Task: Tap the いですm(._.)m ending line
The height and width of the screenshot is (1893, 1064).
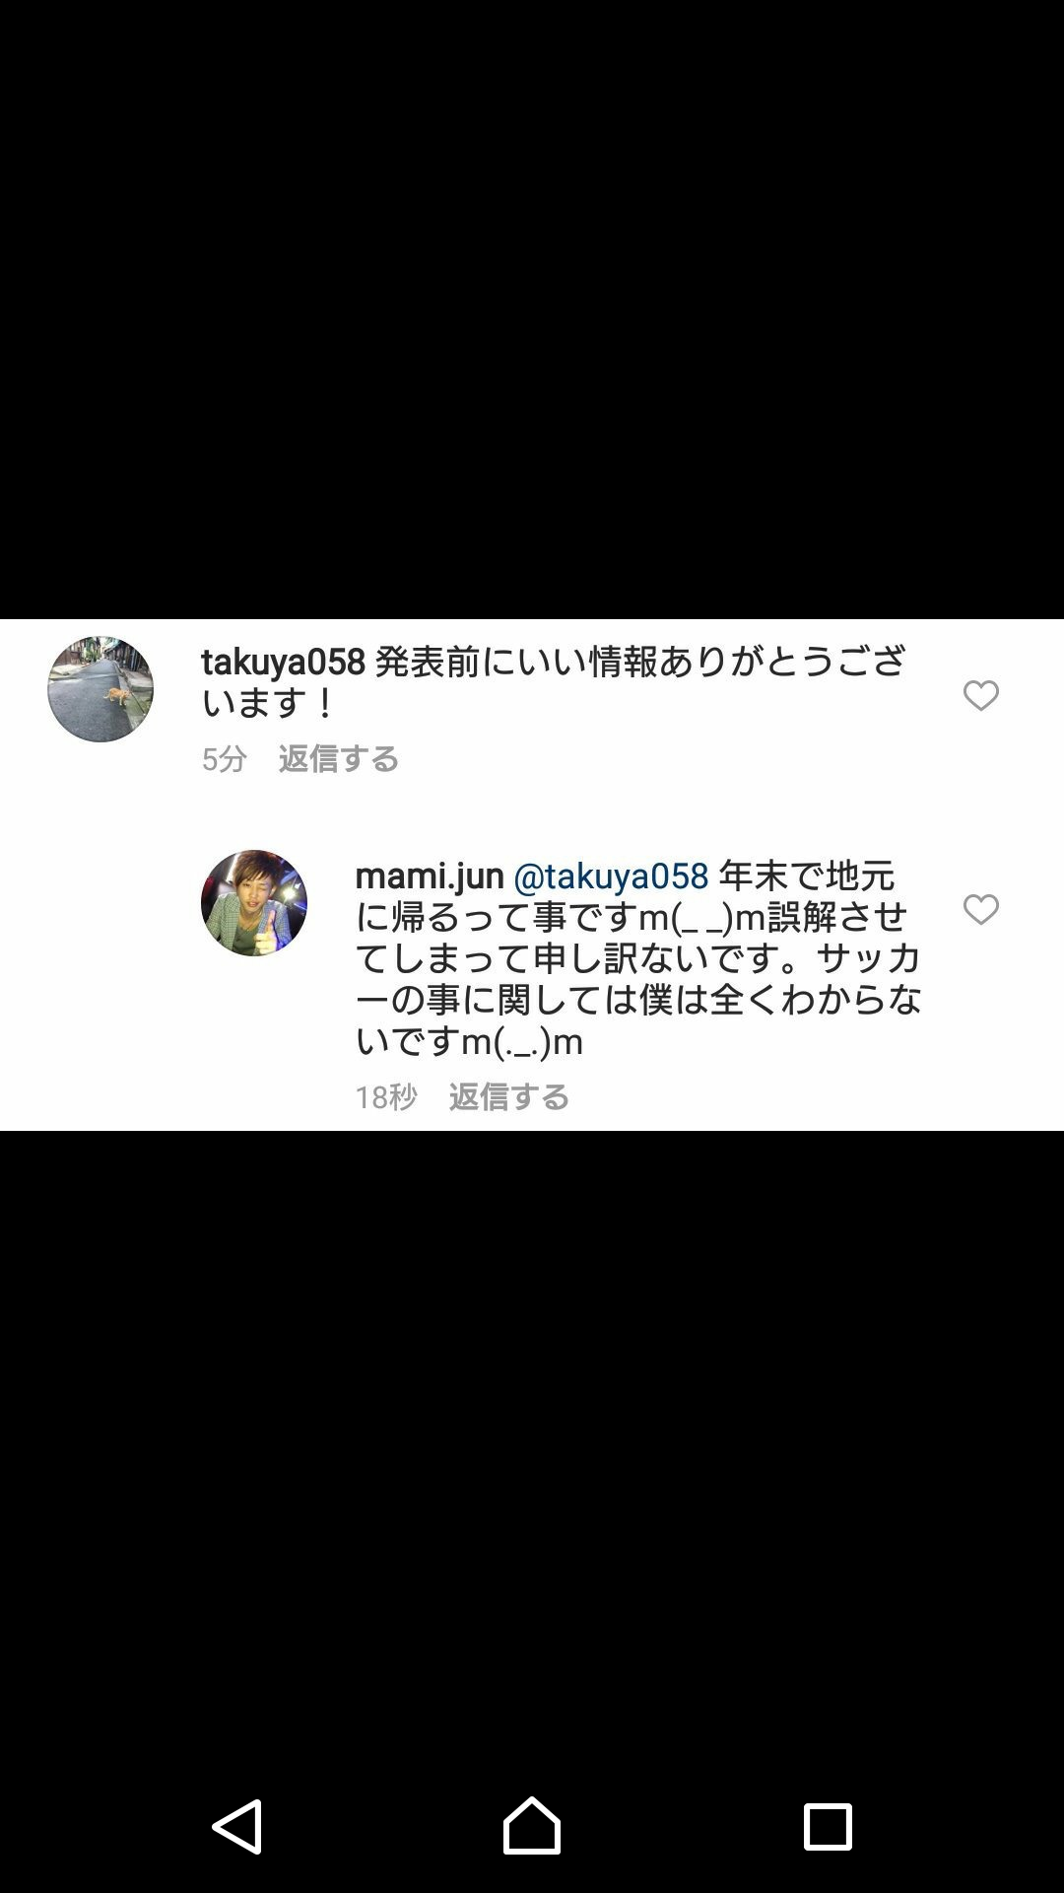Action: click(469, 1041)
